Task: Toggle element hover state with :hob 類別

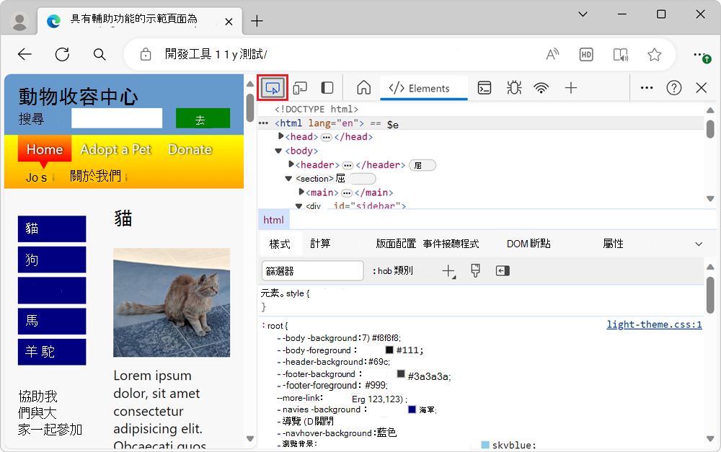Action: point(393,270)
